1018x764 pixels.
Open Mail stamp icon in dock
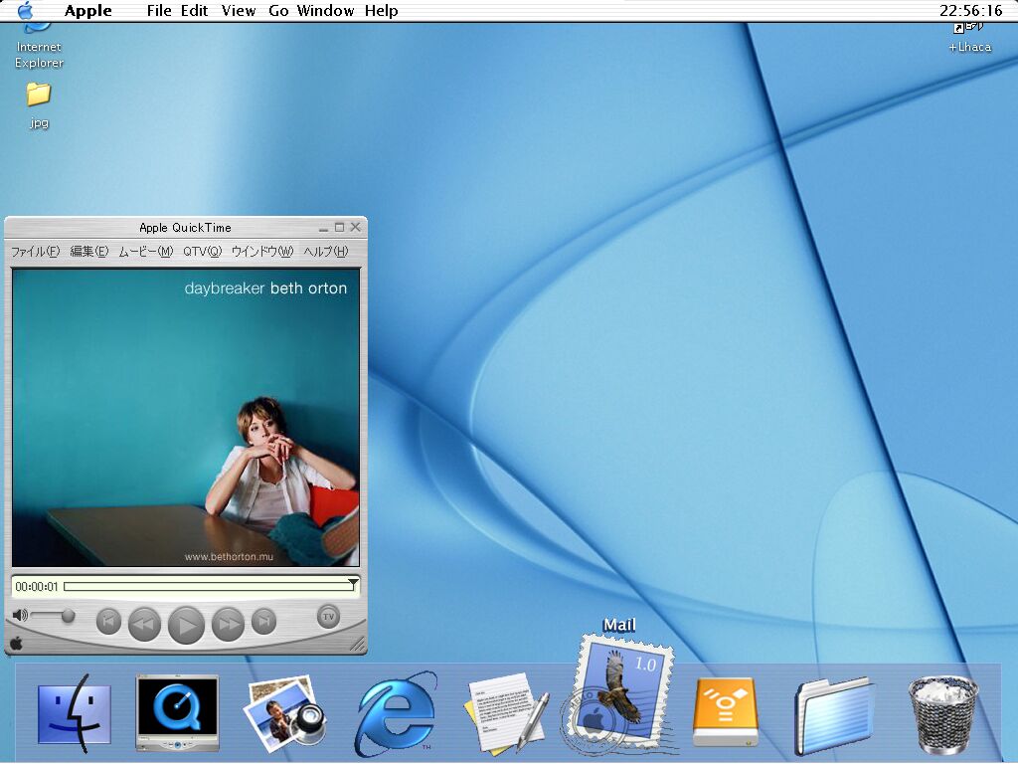(618, 693)
